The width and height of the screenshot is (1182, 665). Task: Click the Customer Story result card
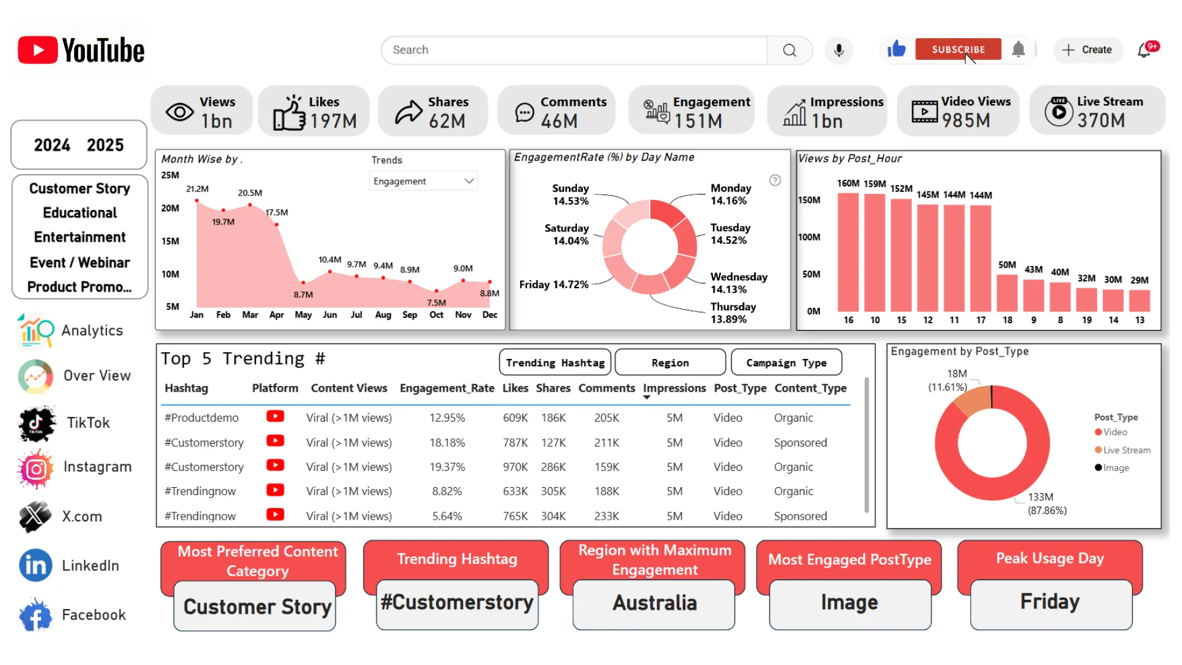pos(255,607)
